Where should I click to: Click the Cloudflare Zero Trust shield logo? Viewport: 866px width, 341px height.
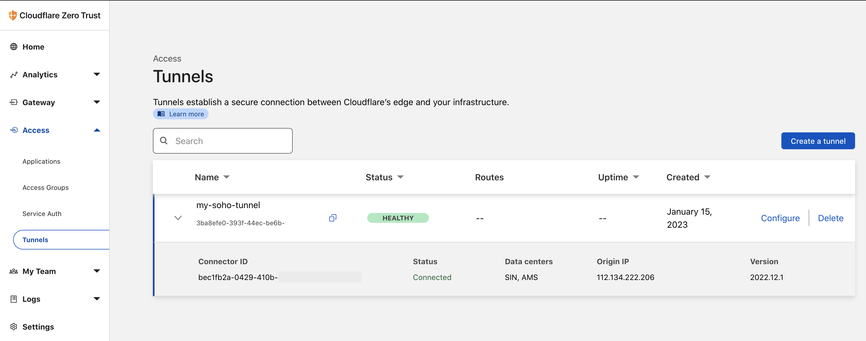click(x=13, y=15)
